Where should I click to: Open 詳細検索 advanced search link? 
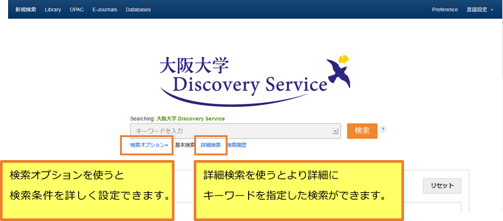tap(211, 145)
